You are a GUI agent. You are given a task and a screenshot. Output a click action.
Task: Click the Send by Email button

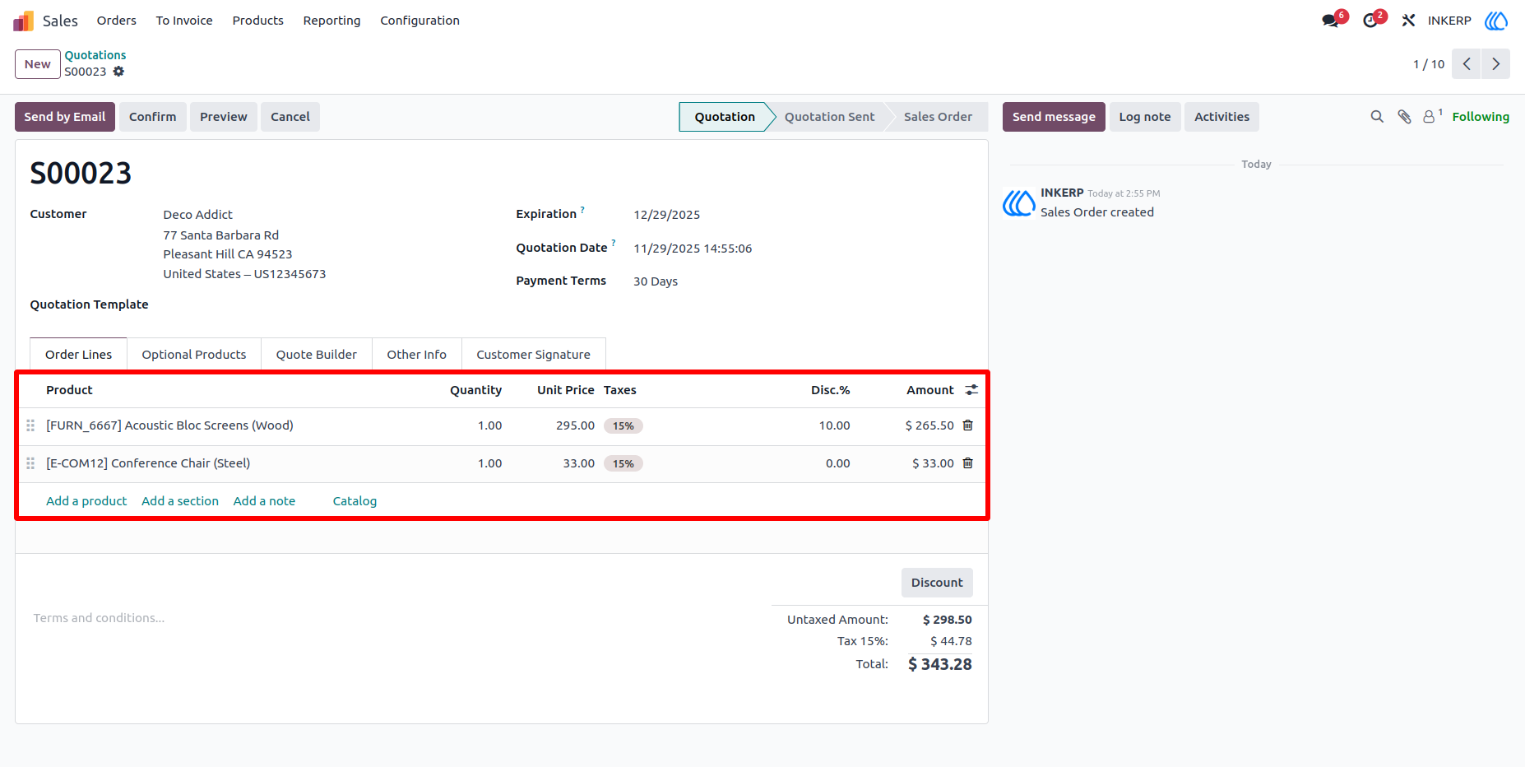coord(65,117)
